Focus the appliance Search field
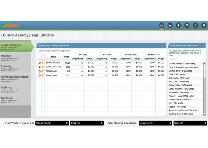This screenshot has height=148, width=208. [x=187, y=59]
